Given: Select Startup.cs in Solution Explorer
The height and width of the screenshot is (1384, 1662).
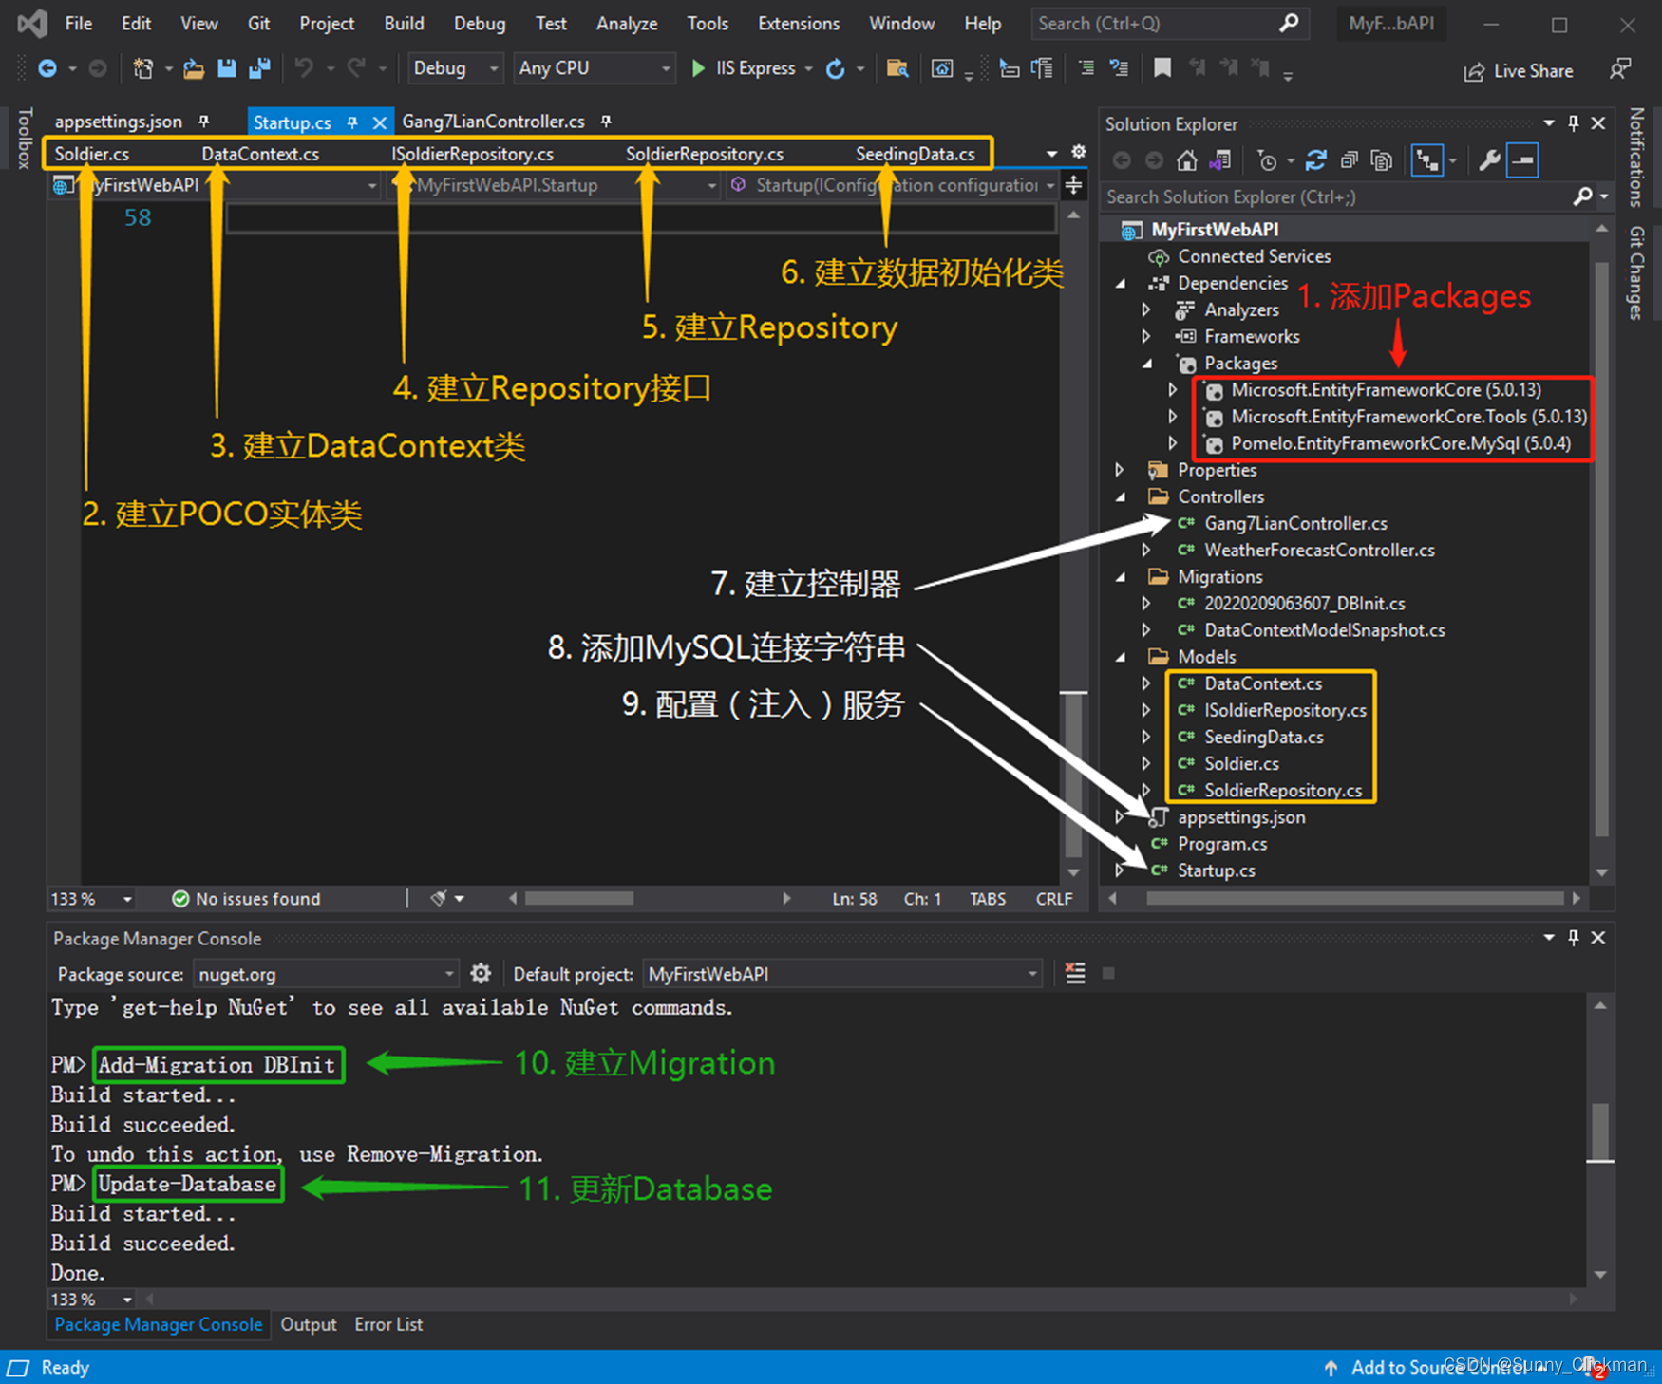Looking at the screenshot, I should click(1216, 870).
